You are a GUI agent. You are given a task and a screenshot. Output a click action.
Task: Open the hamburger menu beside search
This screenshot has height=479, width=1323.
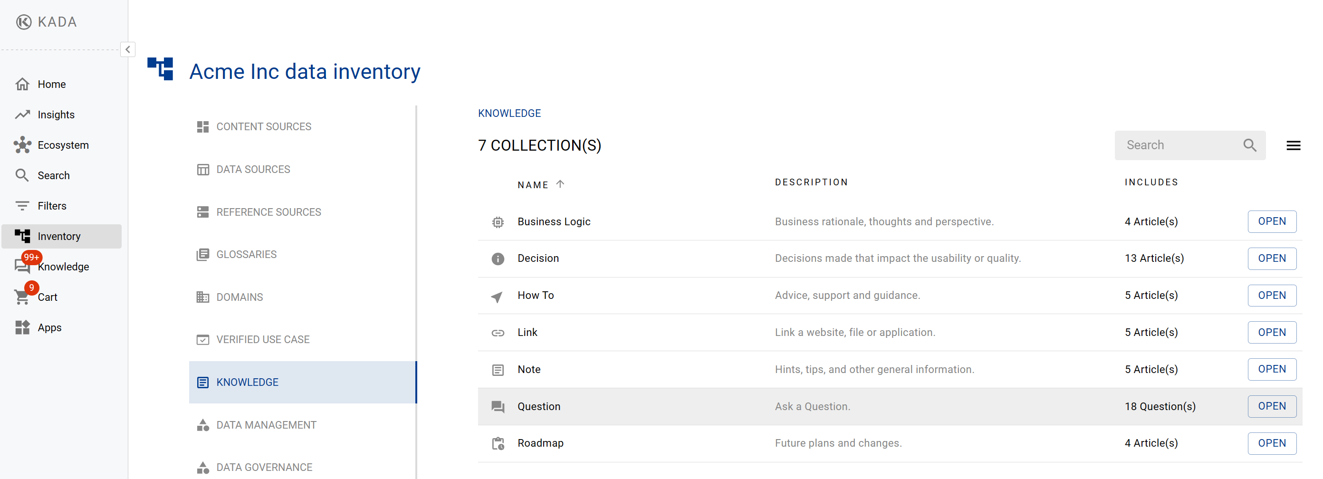1293,145
